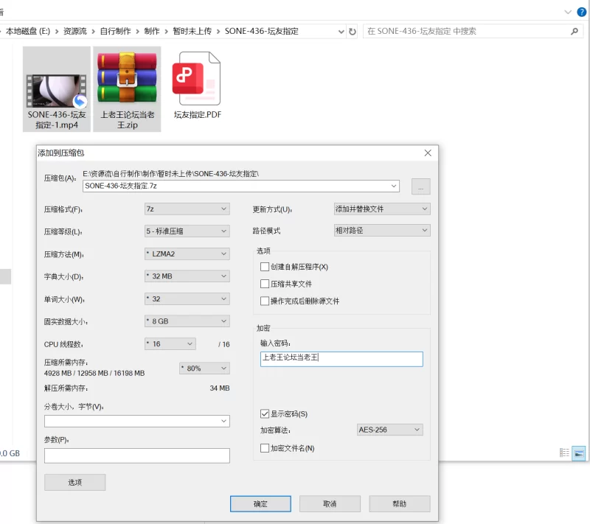Open 加密算法 AES-256 dropdown
590x524 pixels.
[390, 430]
